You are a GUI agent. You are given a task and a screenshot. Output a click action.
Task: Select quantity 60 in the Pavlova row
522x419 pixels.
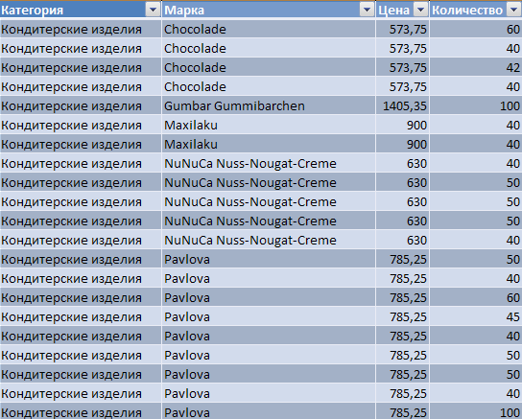point(476,297)
